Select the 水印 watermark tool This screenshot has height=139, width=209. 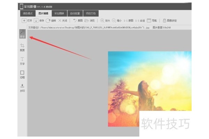point(22,88)
